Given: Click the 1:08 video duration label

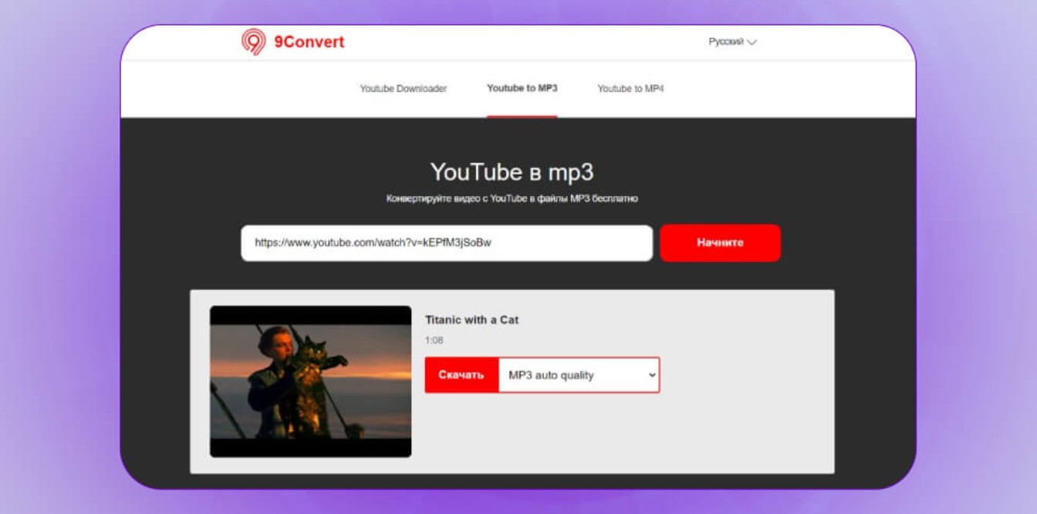Looking at the screenshot, I should 434,340.
